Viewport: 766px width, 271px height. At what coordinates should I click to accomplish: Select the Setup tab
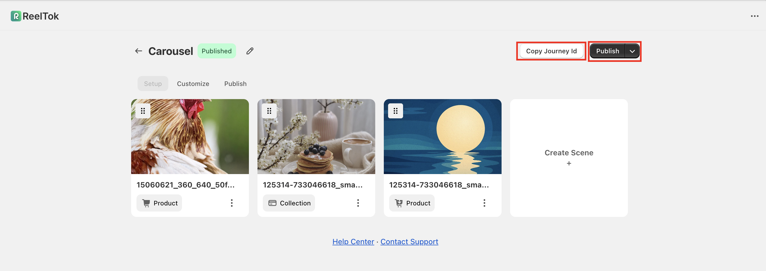(153, 84)
